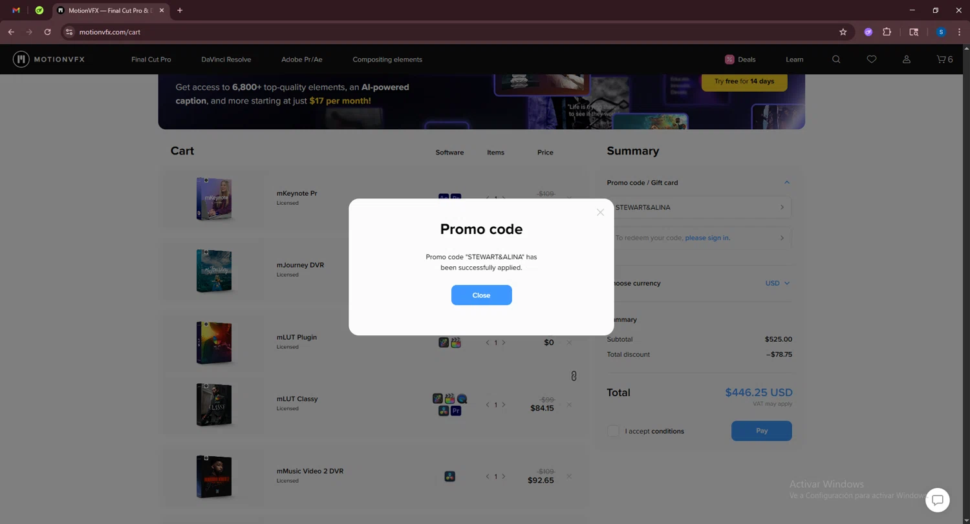Increase the mMusic Video 2 DVR quantity
This screenshot has height=524, width=970.
(x=504, y=476)
